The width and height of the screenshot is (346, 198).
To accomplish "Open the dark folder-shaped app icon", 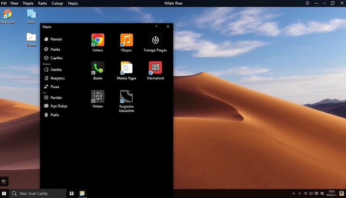I will point(126,96).
